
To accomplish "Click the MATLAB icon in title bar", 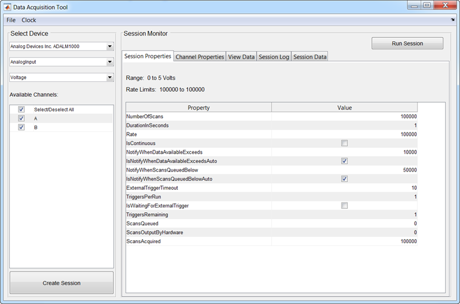I will tap(6, 6).
